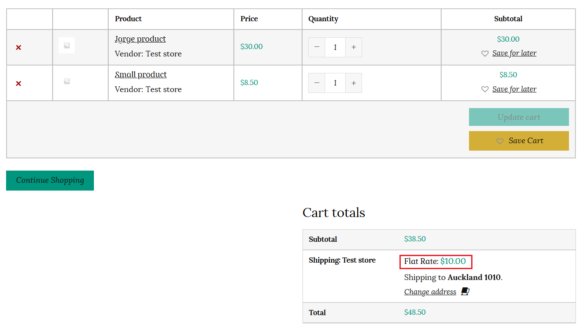Remove Large product with red X icon
This screenshot has height=326, width=582.
coord(18,47)
